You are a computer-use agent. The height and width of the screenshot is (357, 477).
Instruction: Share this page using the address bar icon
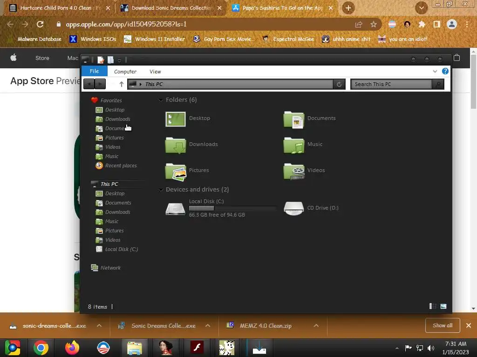359,24
